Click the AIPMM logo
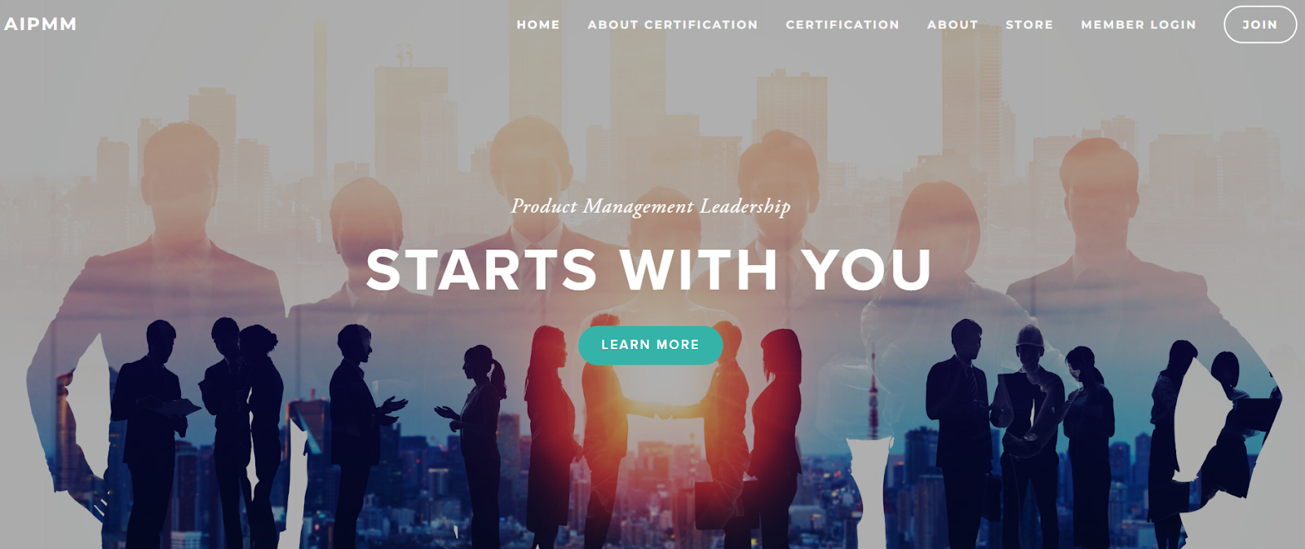The image size is (1305, 549). pos(40,24)
